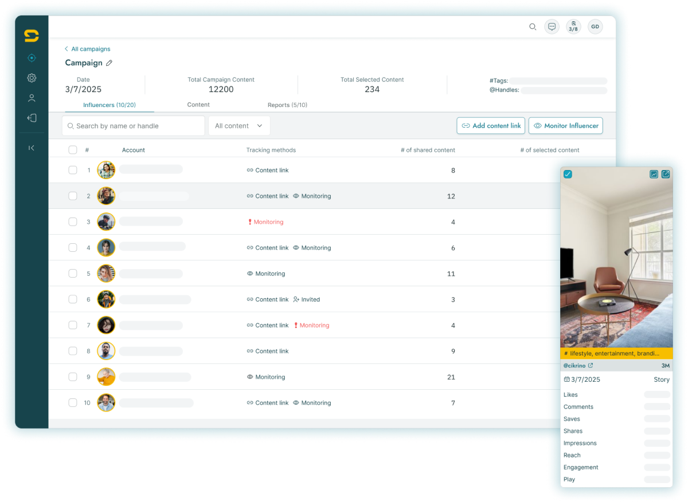Click Monitoring label in row 5
The image size is (688, 502).
(266, 274)
